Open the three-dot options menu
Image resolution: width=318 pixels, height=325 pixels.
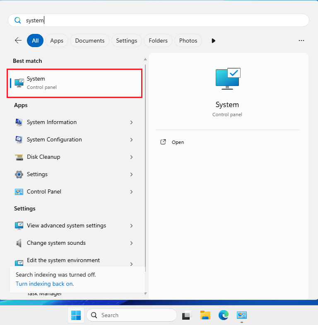[x=301, y=41]
